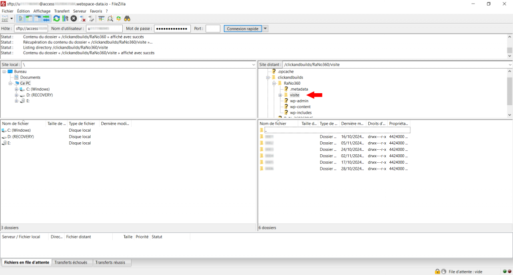Expand the visite folder in remote tree

[281, 95]
